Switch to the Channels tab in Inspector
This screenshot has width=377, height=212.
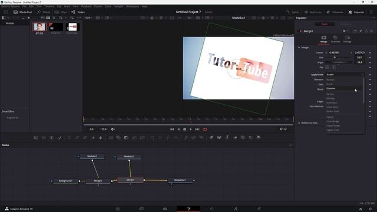tap(335, 39)
